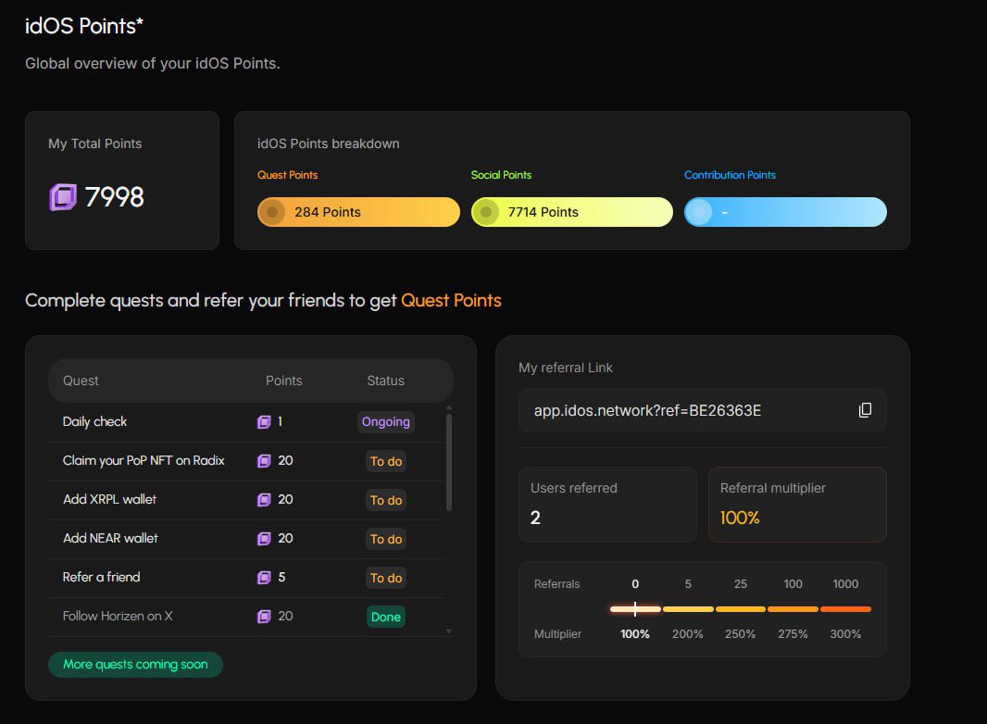Click the 300% multiplier tier value
The width and height of the screenshot is (987, 724).
click(845, 634)
